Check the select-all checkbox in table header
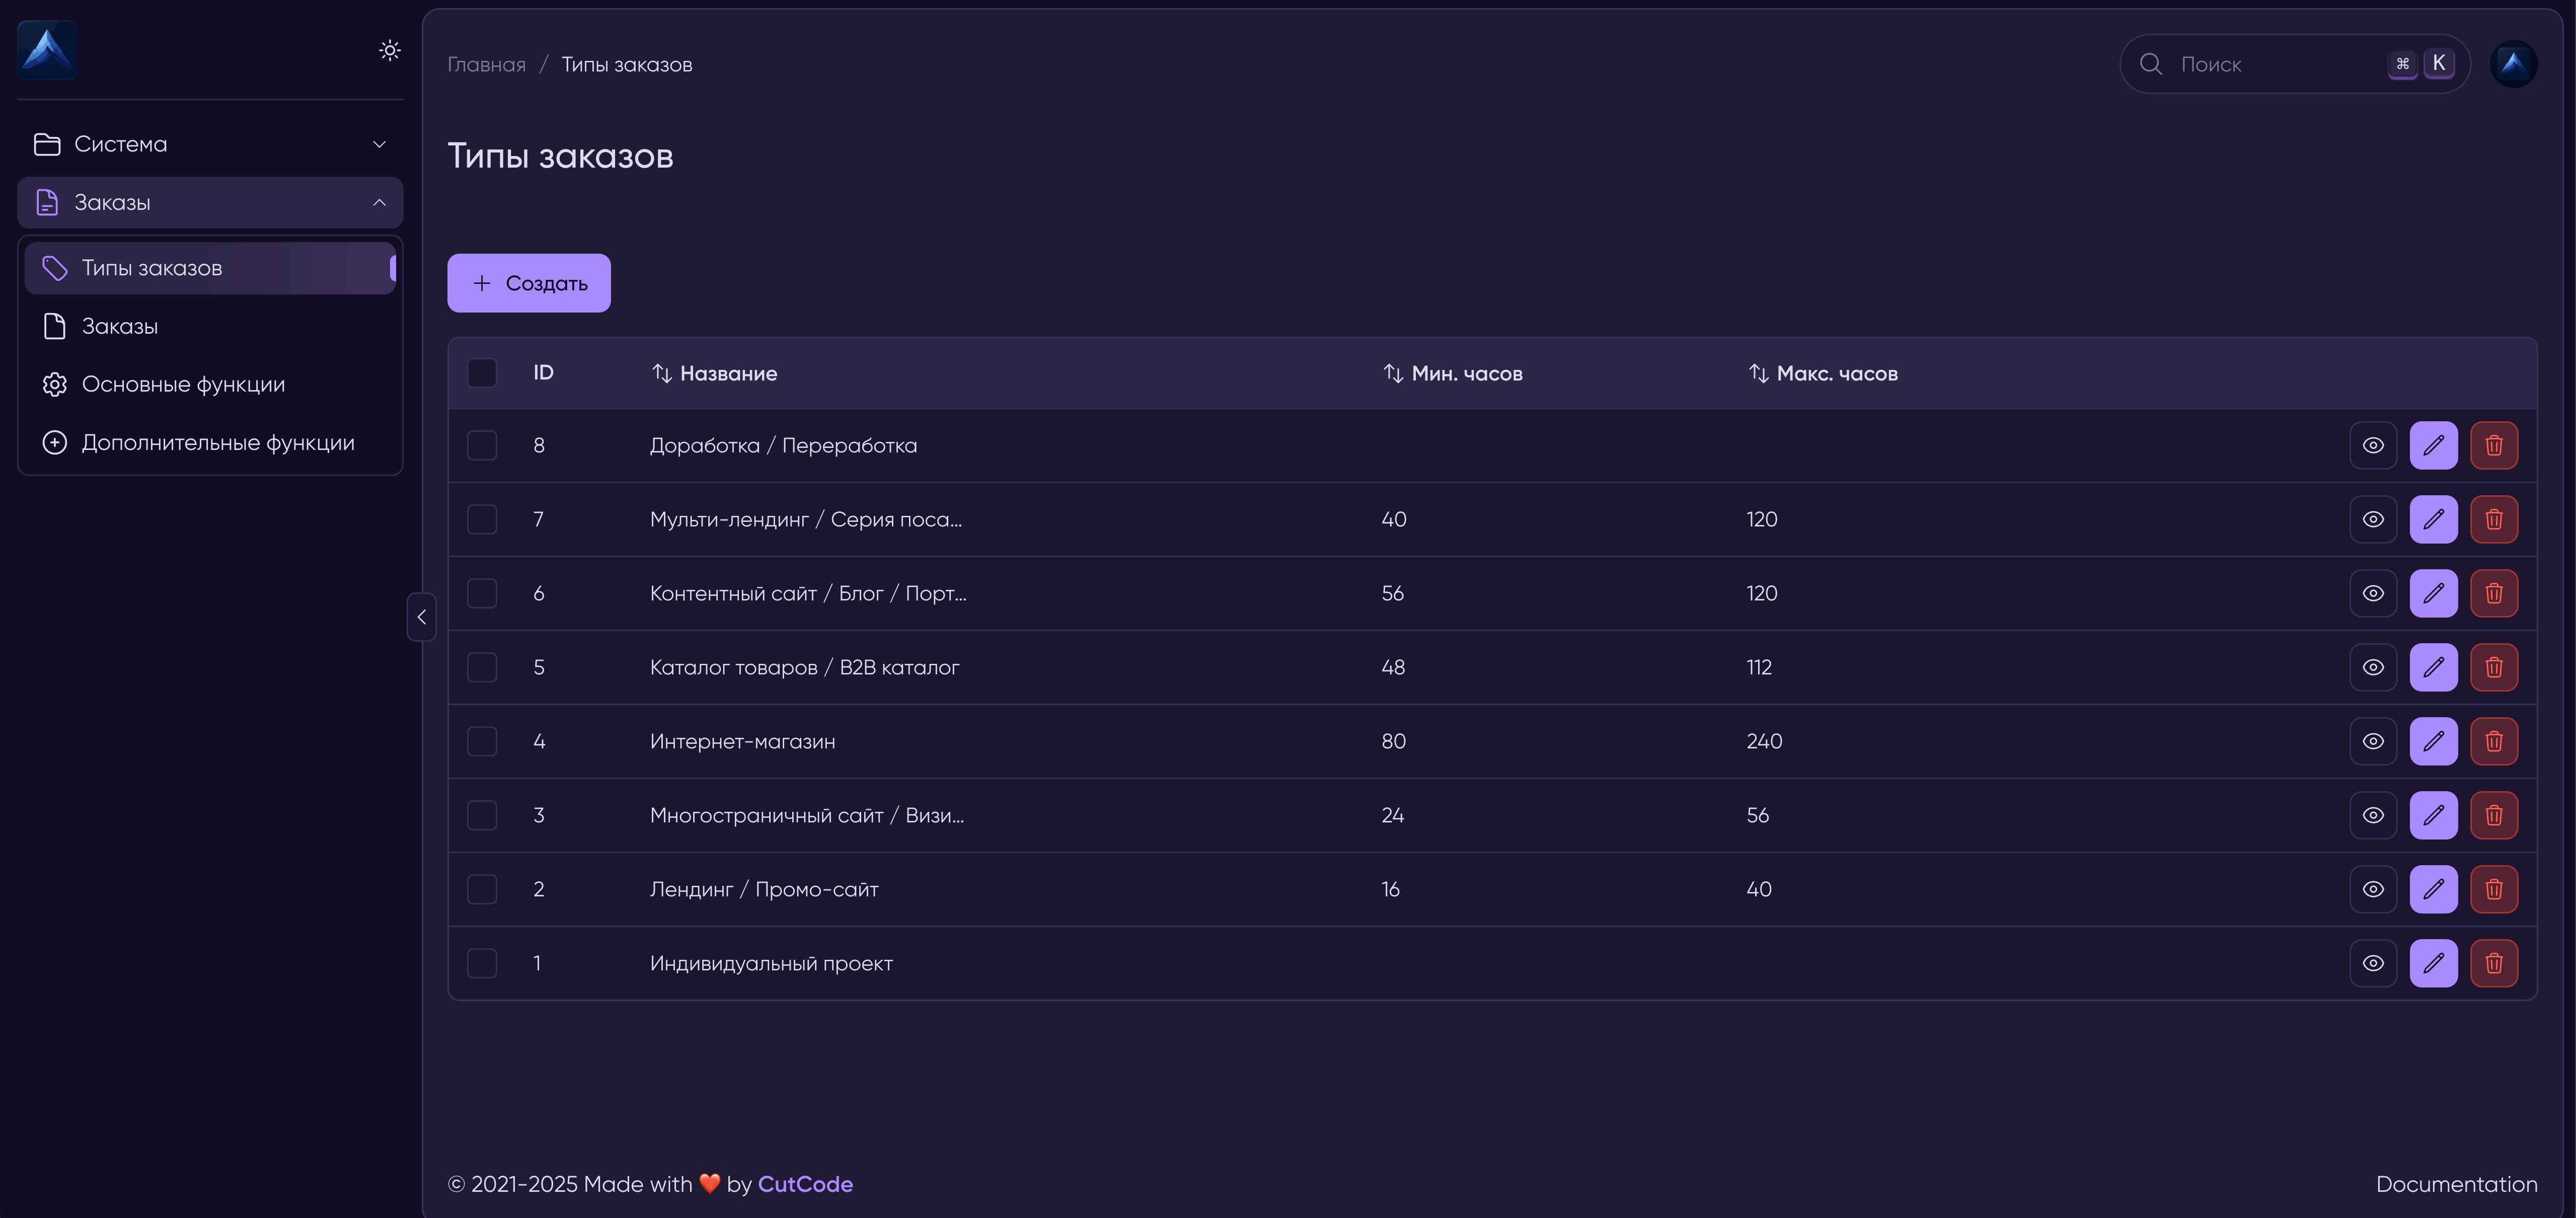 click(x=482, y=373)
